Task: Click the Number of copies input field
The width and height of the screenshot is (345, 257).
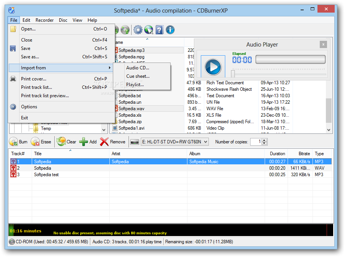Action: [x=256, y=142]
